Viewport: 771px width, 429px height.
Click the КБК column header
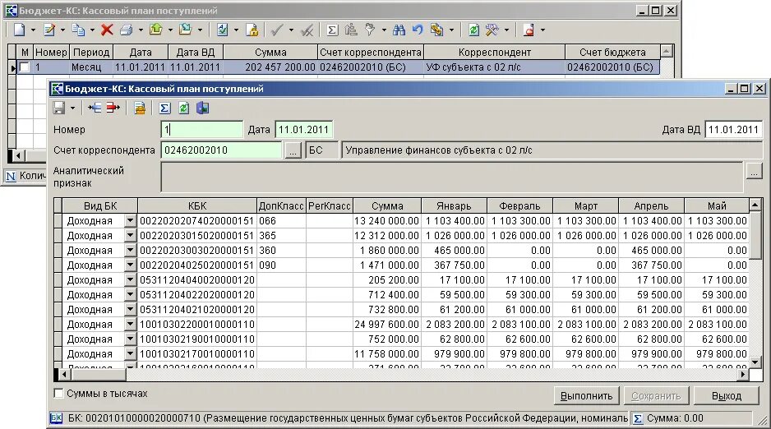click(x=197, y=206)
